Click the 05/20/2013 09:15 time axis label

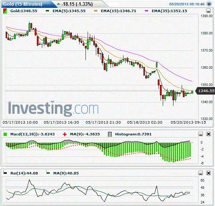pos(188,123)
